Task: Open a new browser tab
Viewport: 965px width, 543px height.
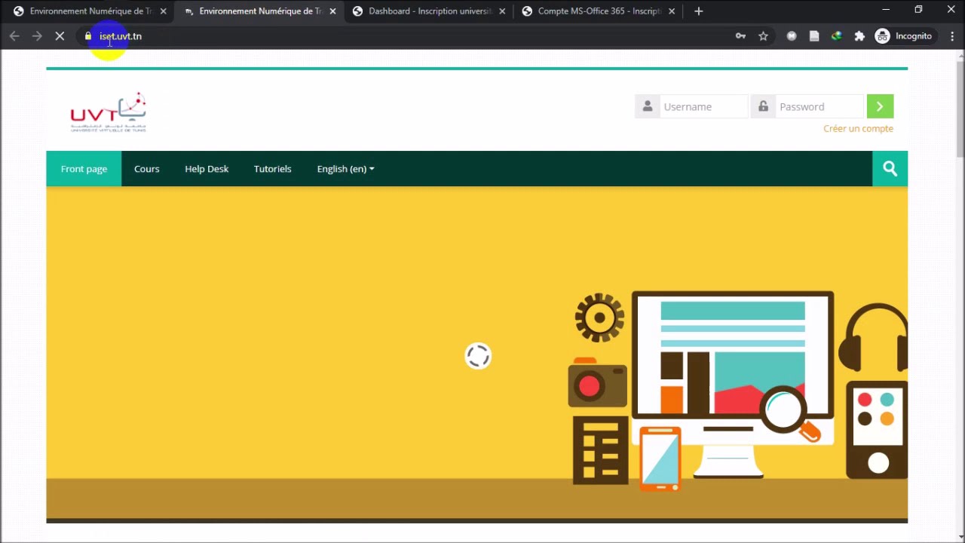Action: tap(698, 11)
